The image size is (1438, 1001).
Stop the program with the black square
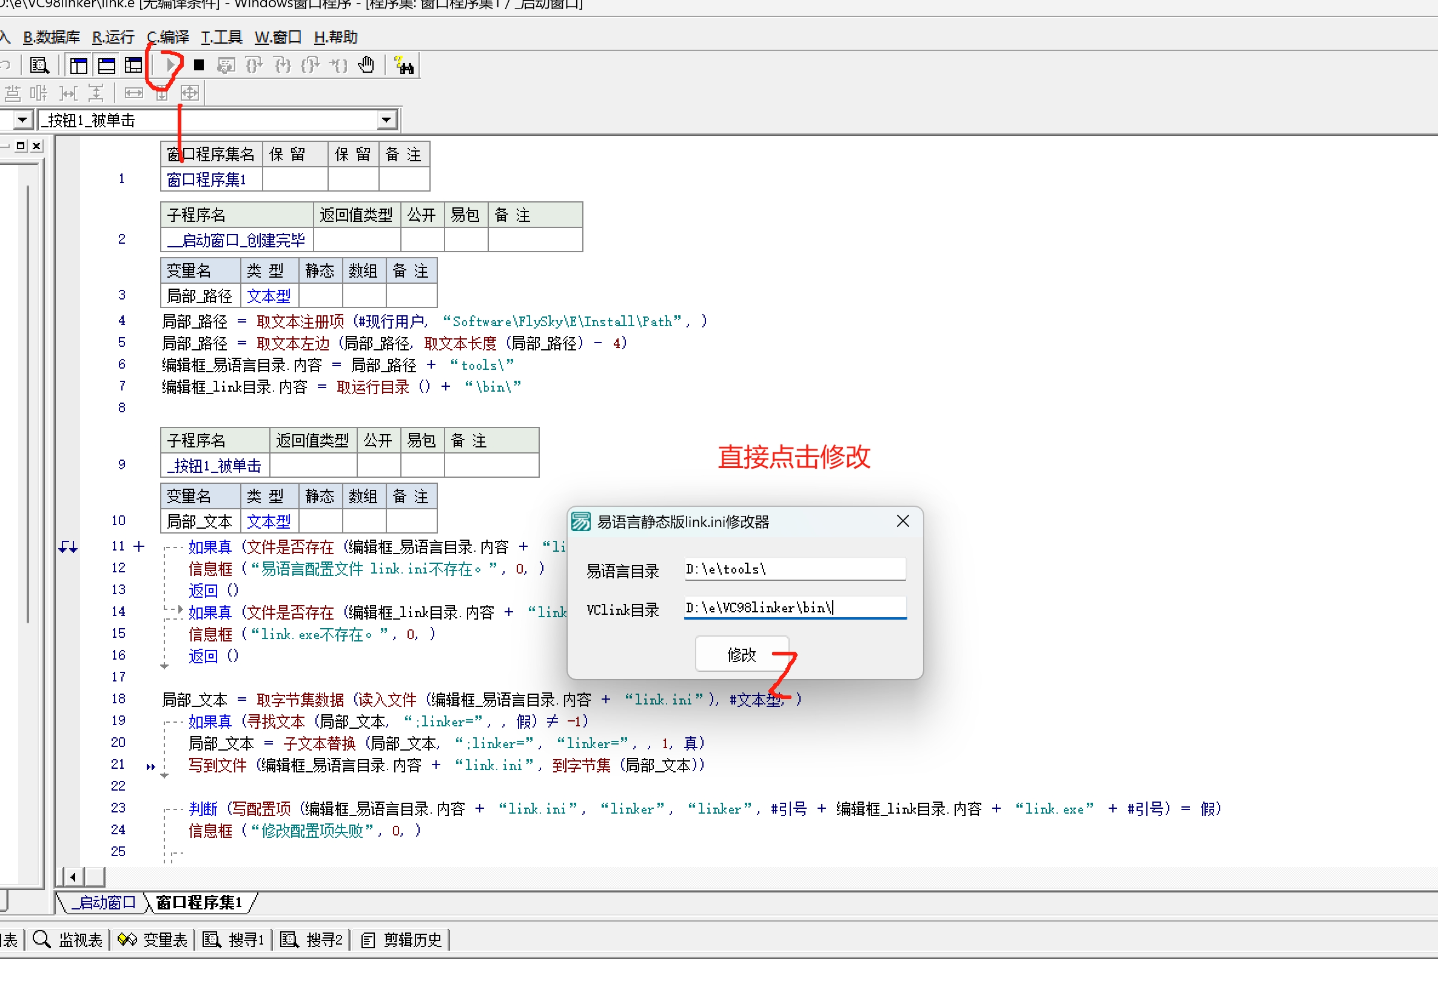pyautogui.click(x=198, y=65)
